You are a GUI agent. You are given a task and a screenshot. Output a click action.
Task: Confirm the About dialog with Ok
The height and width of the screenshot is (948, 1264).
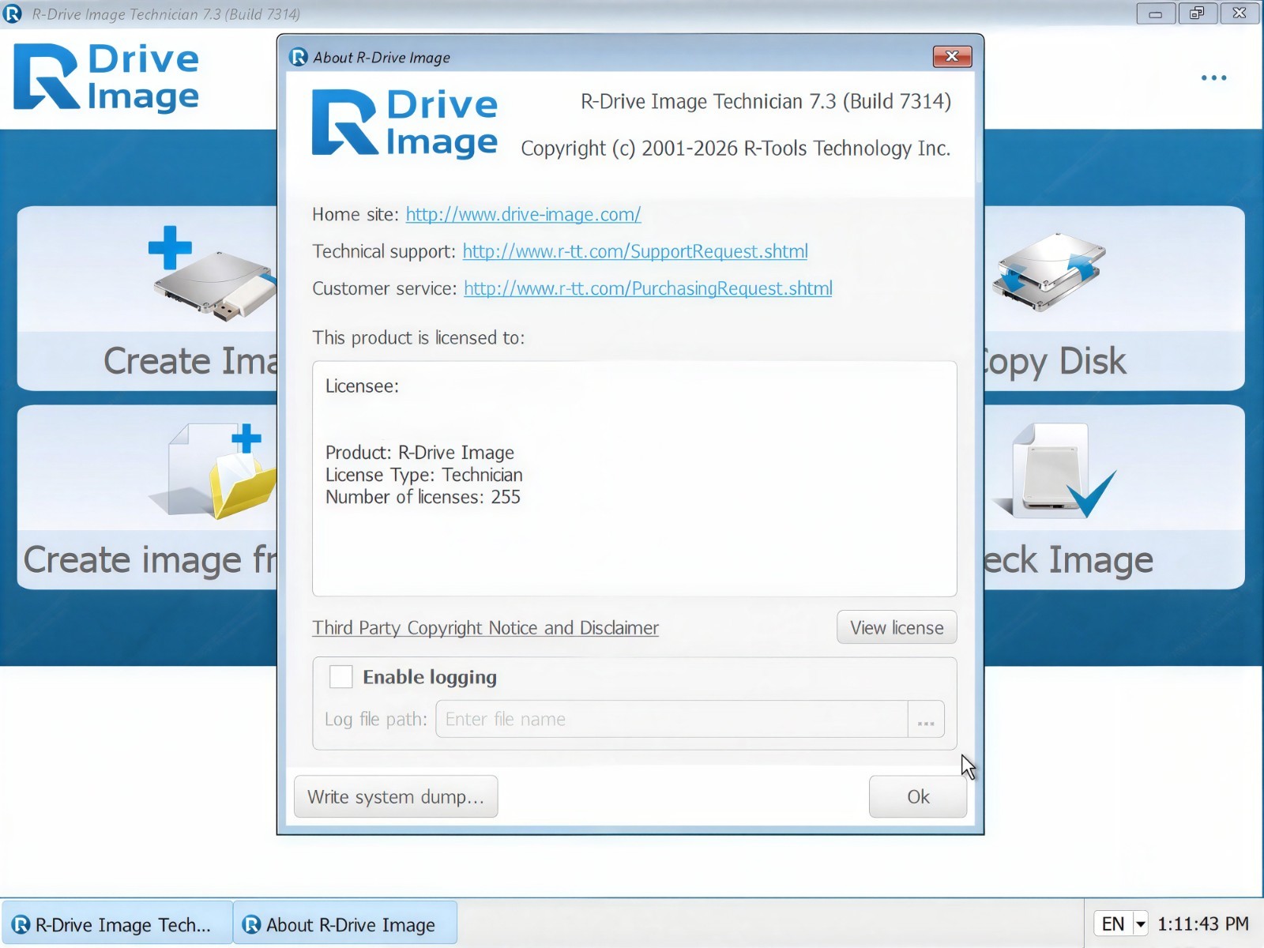pos(918,796)
